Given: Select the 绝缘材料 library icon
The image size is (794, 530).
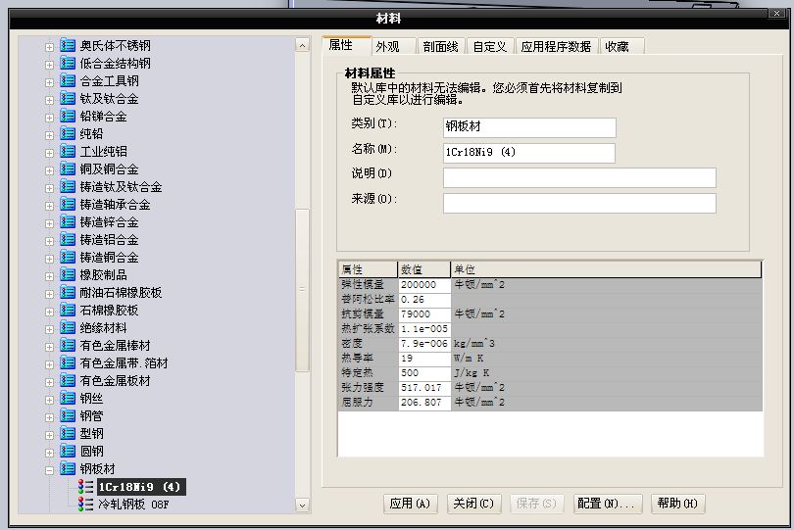Looking at the screenshot, I should 68,327.
